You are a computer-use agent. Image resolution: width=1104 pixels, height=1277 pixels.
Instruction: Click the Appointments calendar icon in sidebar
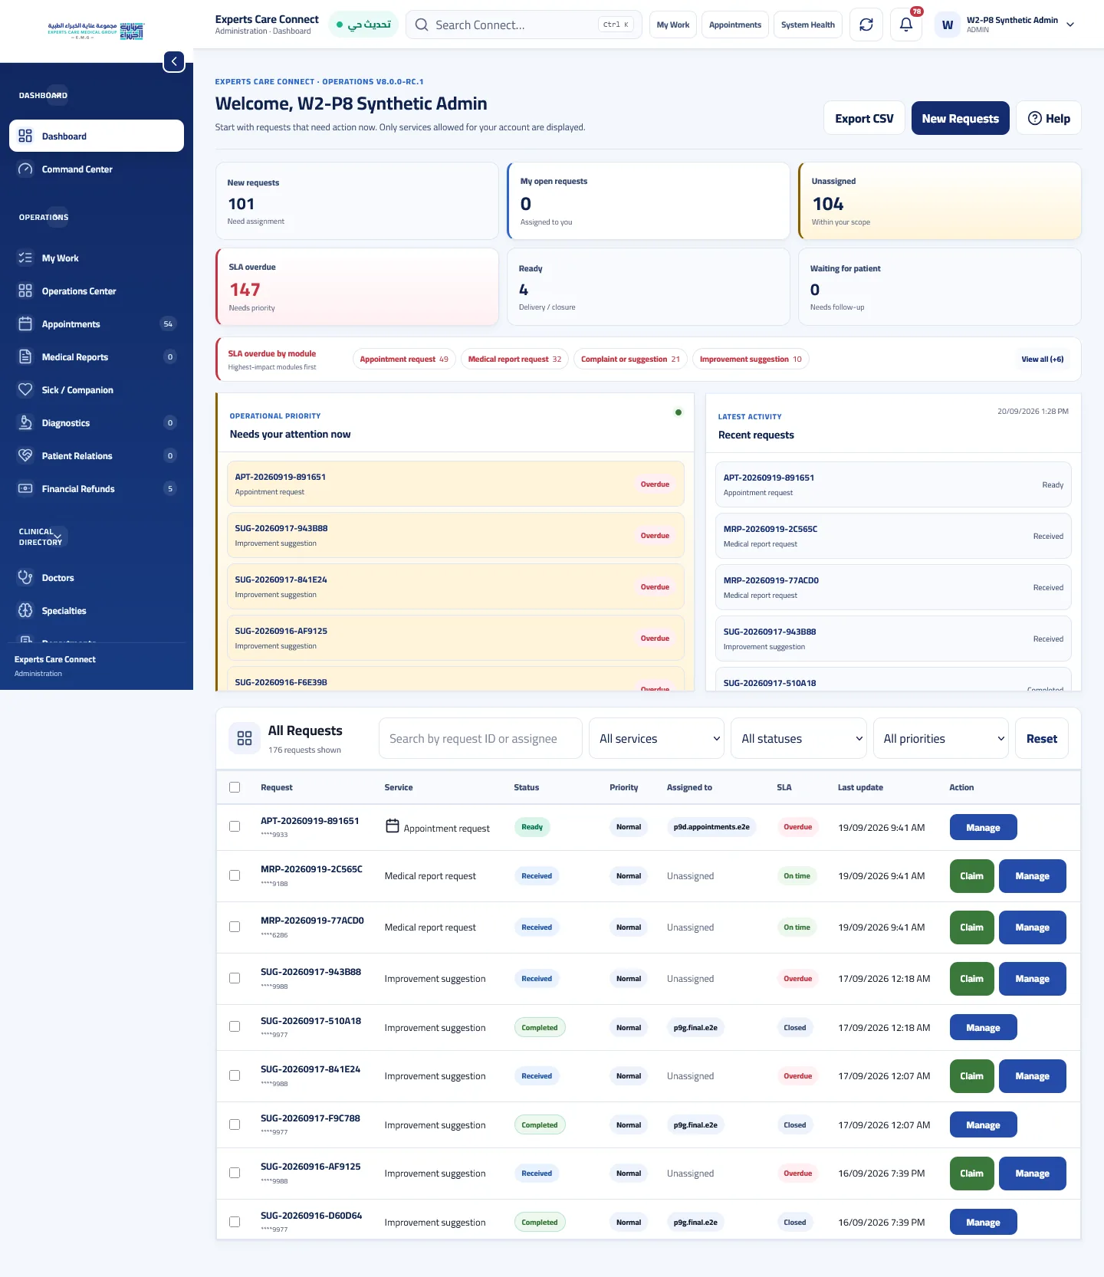25,323
